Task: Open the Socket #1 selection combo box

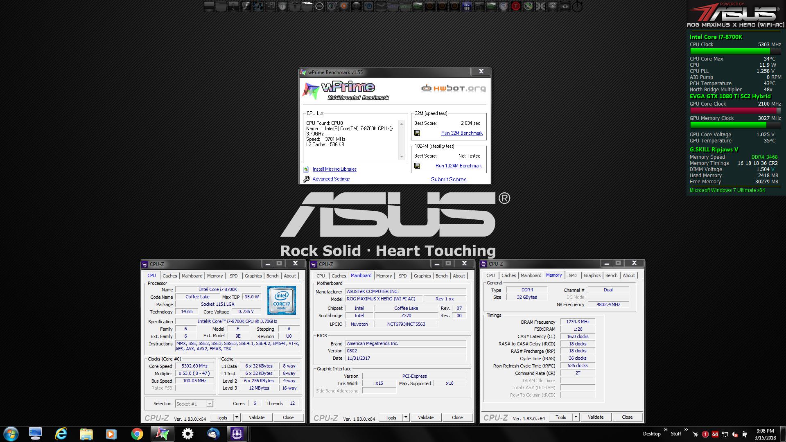Action: [x=194, y=404]
